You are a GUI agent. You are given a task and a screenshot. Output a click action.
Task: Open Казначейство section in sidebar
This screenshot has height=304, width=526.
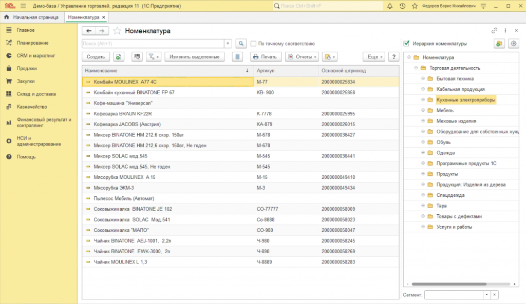[x=32, y=107]
